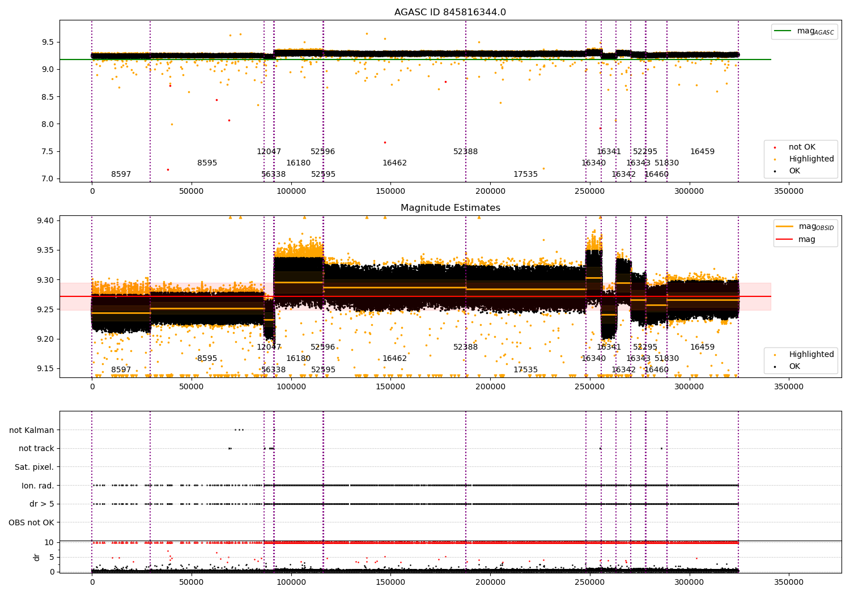Click the 10 tick on the dr axis
Viewport: 850px width, 595px height.
50,543
